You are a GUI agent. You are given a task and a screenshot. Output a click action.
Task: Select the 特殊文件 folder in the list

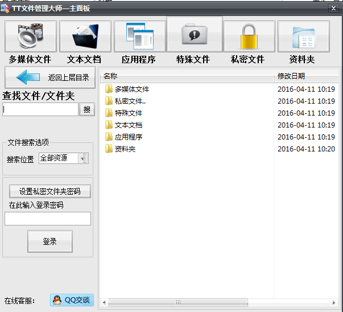pyautogui.click(x=123, y=113)
